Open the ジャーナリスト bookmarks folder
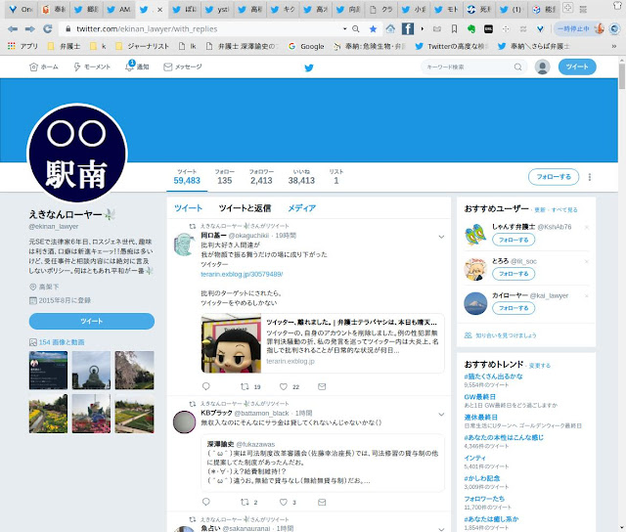Screen dimensions: 626x532 142,46
